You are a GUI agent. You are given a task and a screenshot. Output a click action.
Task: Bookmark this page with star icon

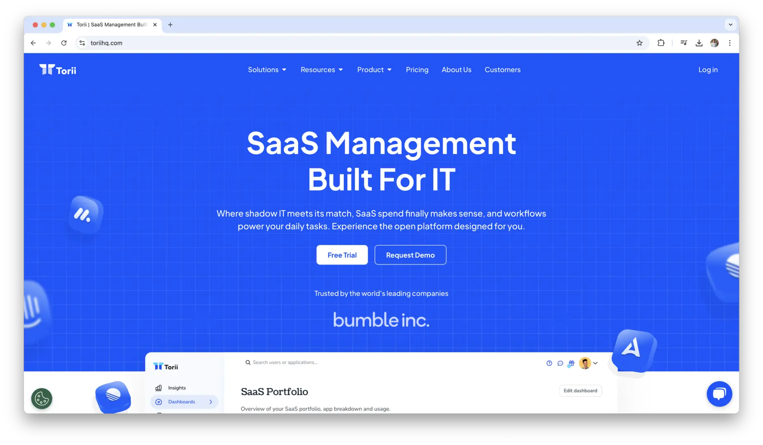point(639,43)
